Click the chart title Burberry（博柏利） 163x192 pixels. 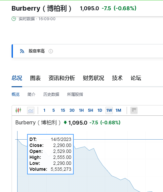tap(38, 123)
